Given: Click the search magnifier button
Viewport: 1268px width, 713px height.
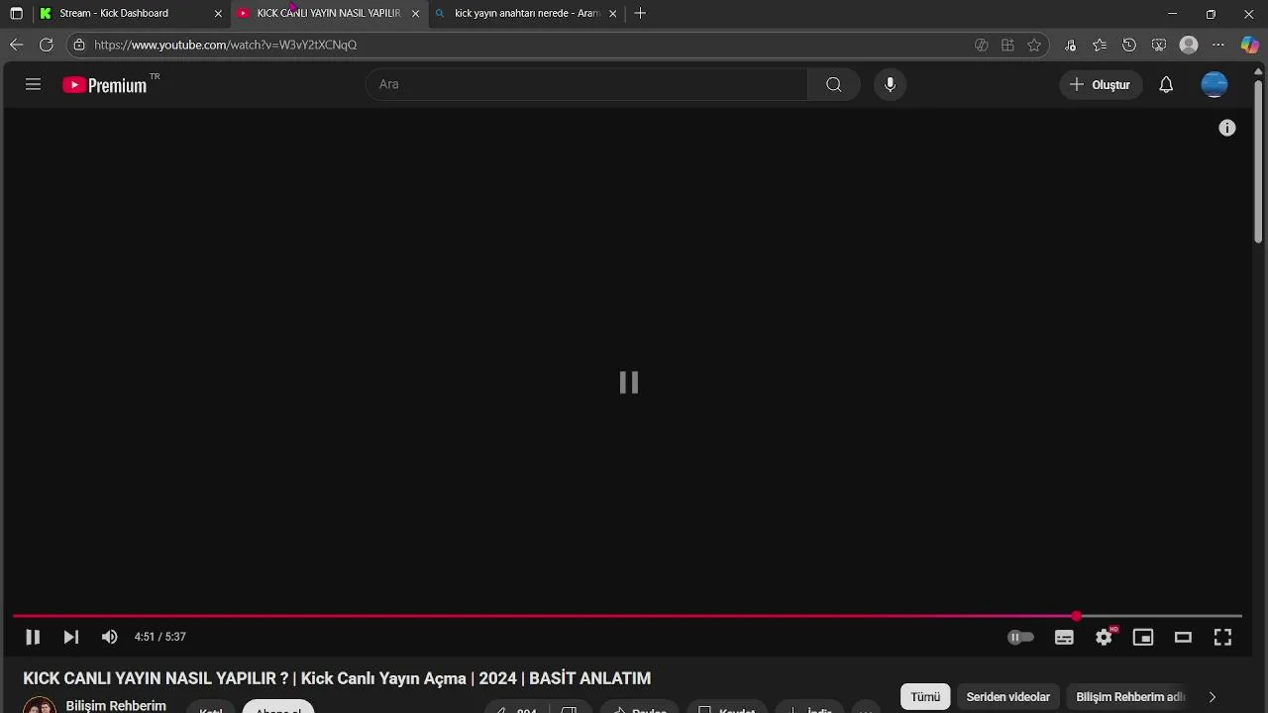Looking at the screenshot, I should pyautogui.click(x=834, y=84).
